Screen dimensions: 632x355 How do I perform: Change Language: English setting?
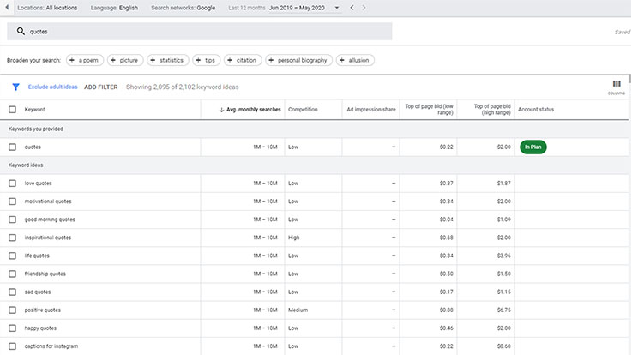point(114,8)
